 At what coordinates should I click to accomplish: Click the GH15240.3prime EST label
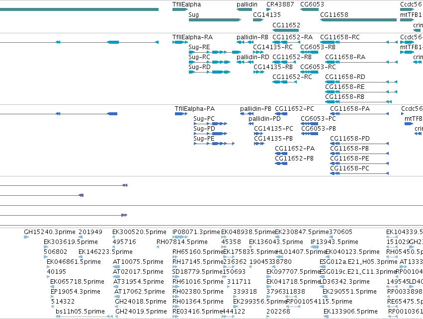pos(49,232)
